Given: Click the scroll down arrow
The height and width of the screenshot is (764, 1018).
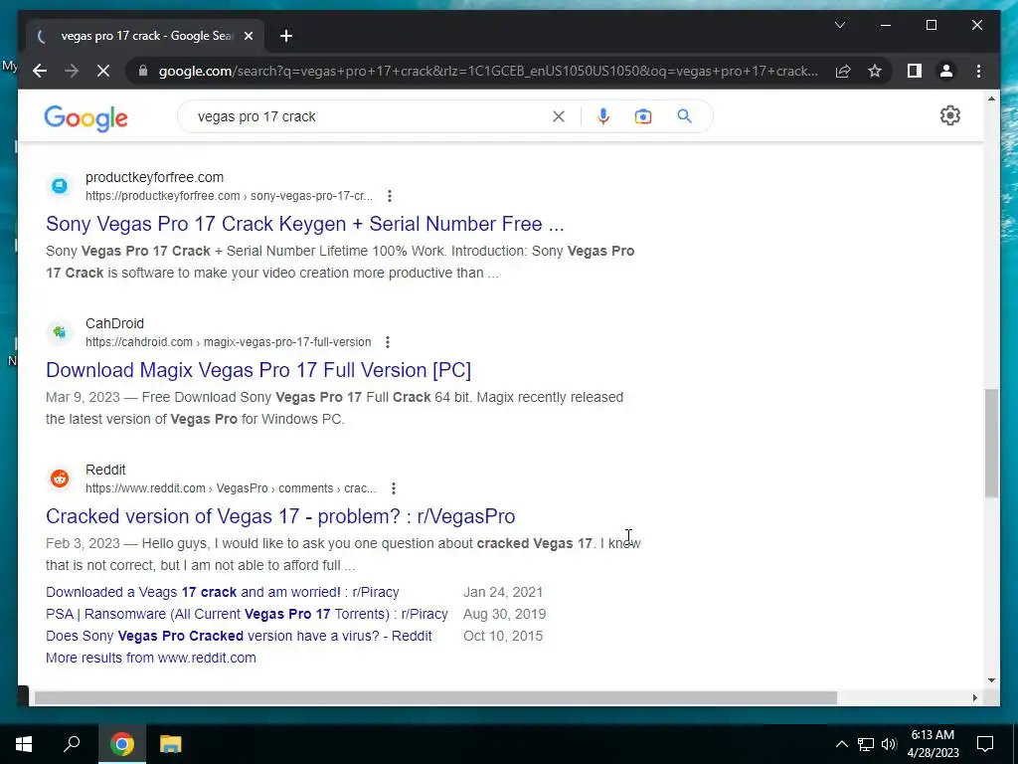Looking at the screenshot, I should pyautogui.click(x=991, y=680).
